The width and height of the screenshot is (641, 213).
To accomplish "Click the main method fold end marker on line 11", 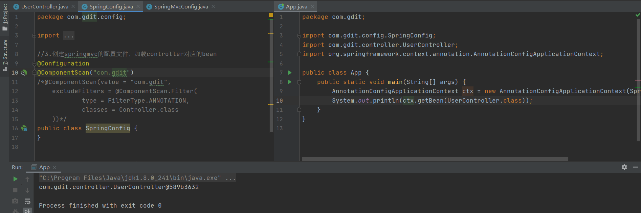I will 299,110.
